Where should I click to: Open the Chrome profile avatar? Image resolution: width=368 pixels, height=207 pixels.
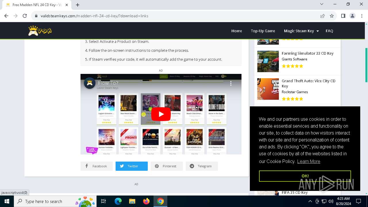[352, 16]
